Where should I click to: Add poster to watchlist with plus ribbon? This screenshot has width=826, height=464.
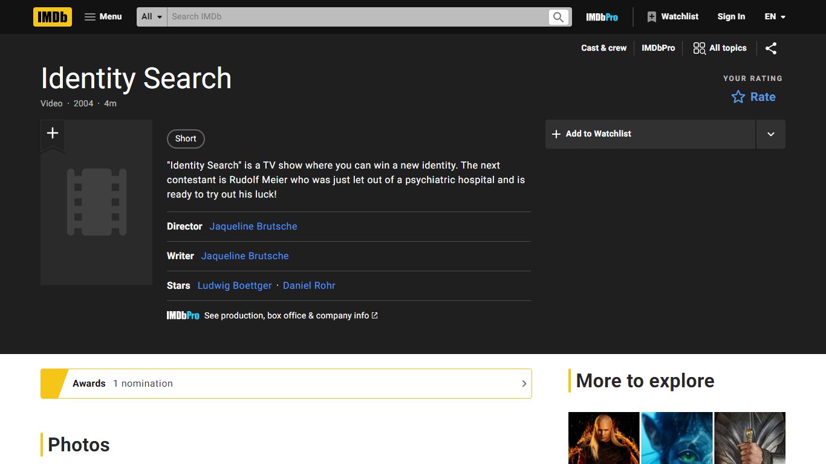(53, 134)
